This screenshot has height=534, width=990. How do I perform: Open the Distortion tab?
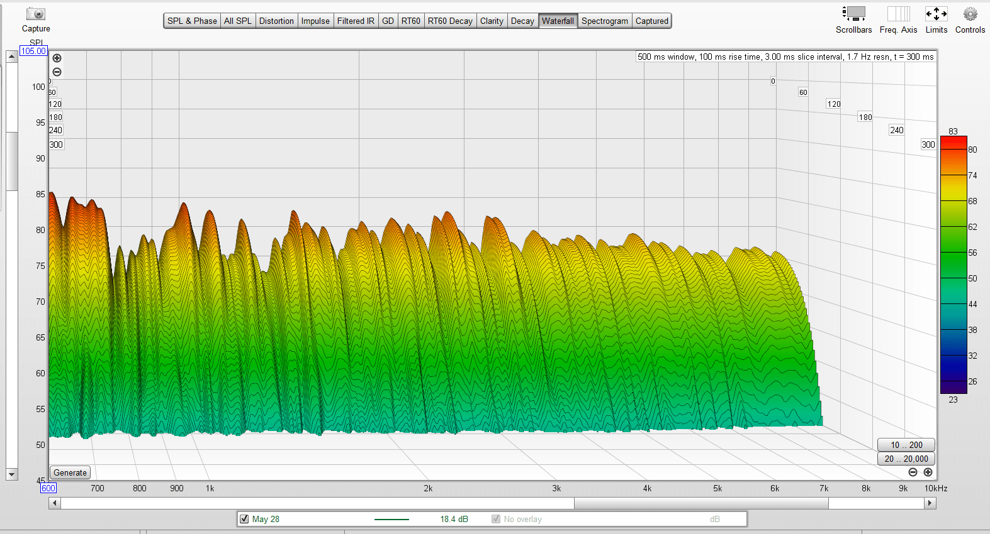pos(276,21)
